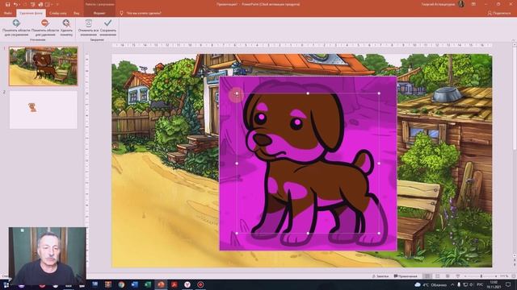This screenshot has width=517, height=290.
Task: Click the Undo arrow in title bar
Action: click(x=15, y=4)
